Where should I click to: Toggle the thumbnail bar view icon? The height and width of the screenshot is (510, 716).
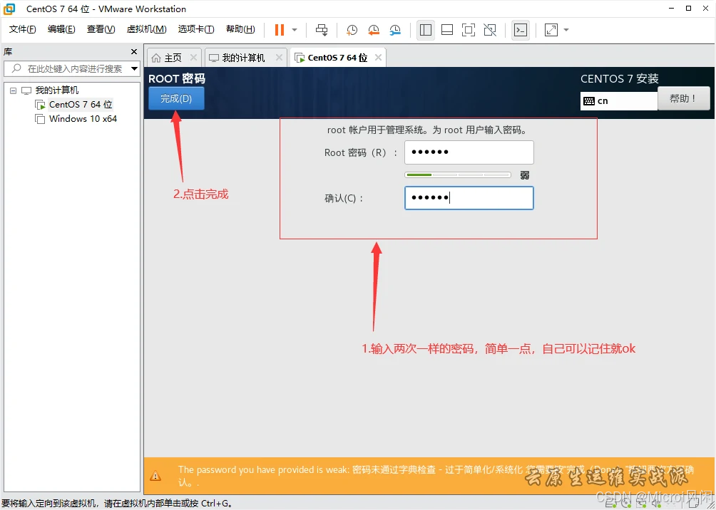pyautogui.click(x=447, y=30)
